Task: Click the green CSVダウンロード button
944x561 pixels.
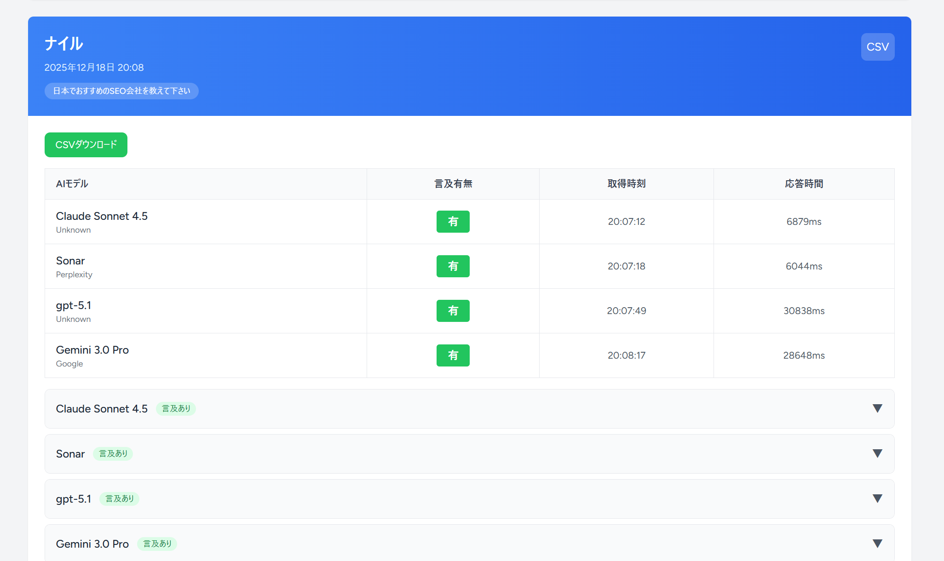Action: 86,145
